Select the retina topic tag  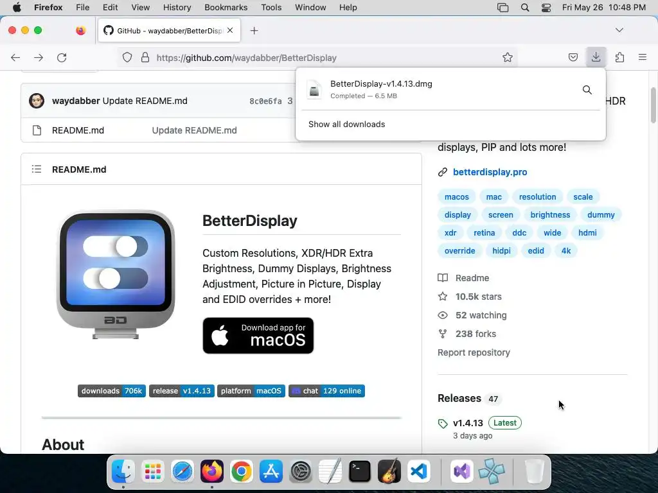click(x=485, y=232)
